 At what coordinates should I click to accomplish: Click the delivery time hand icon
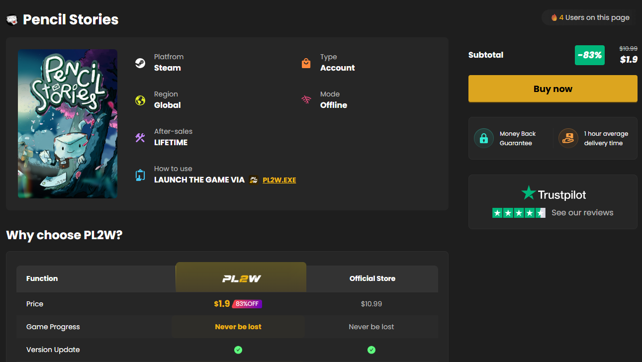click(568, 138)
